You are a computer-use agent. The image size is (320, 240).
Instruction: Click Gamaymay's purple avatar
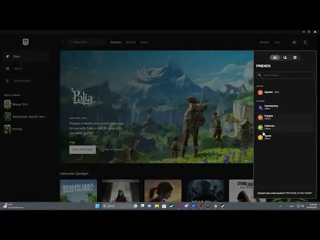tap(260, 107)
